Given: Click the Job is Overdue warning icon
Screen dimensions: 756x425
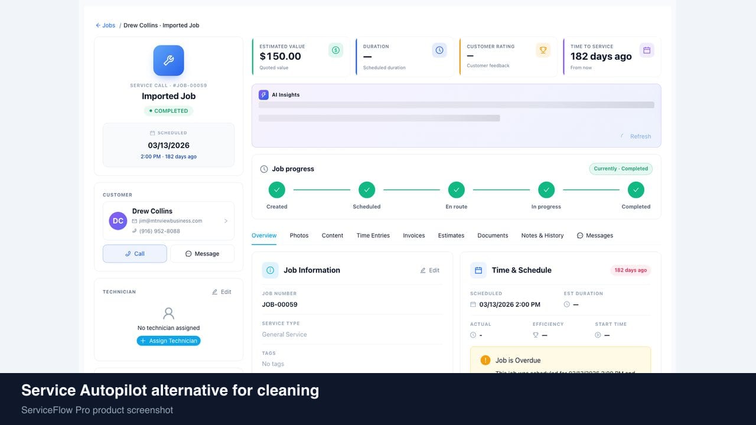Looking at the screenshot, I should (x=485, y=360).
